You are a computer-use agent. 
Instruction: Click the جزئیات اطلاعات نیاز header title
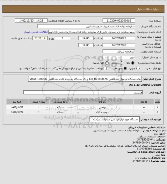point(148,9)
